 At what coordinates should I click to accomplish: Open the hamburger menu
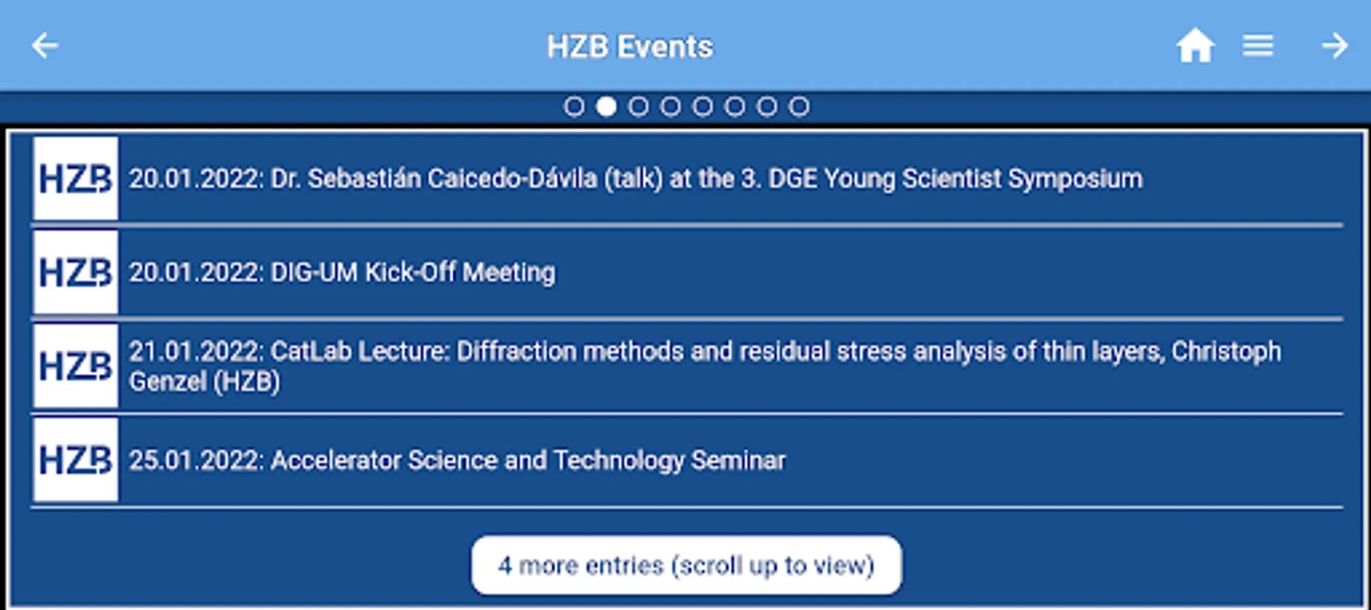pos(1258,46)
